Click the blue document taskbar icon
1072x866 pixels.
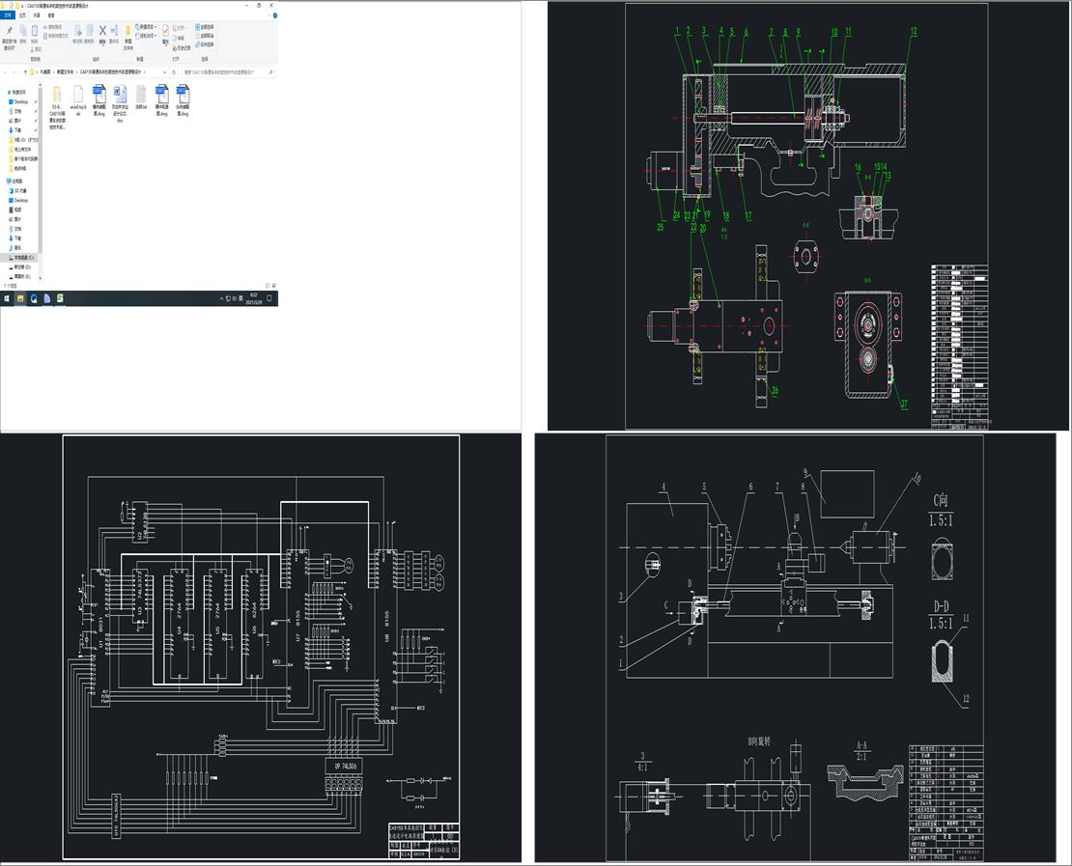point(47,298)
